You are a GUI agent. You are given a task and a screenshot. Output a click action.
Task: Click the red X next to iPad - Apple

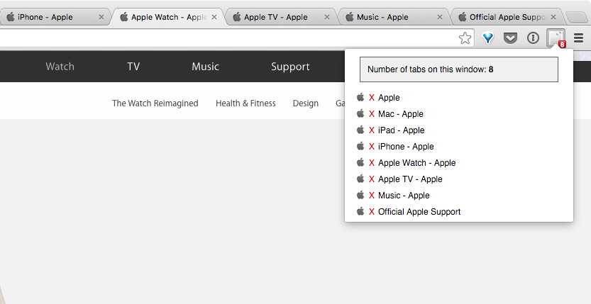click(372, 130)
